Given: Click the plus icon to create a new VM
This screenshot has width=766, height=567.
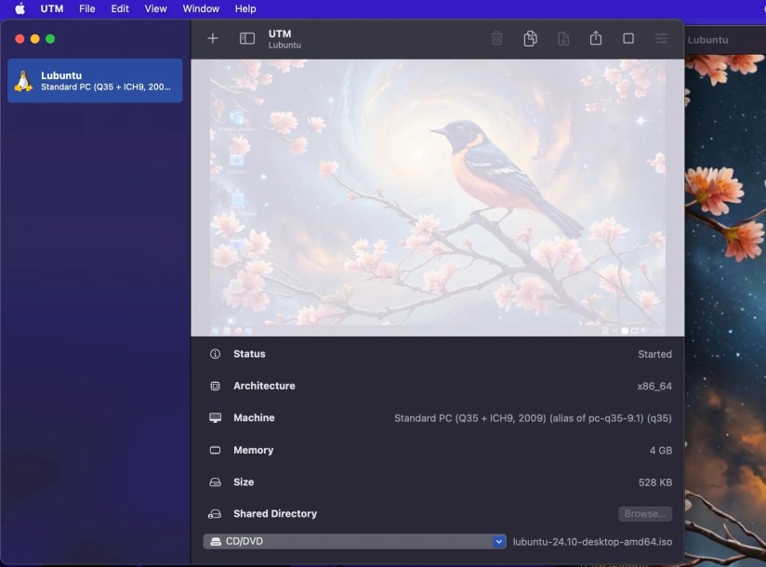Looking at the screenshot, I should pyautogui.click(x=213, y=38).
